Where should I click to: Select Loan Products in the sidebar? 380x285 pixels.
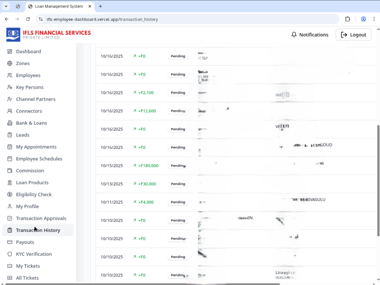coord(32,183)
